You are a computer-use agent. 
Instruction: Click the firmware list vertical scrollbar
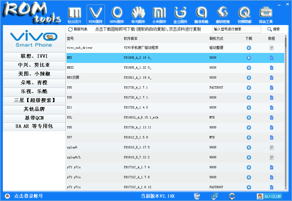pos(286,42)
